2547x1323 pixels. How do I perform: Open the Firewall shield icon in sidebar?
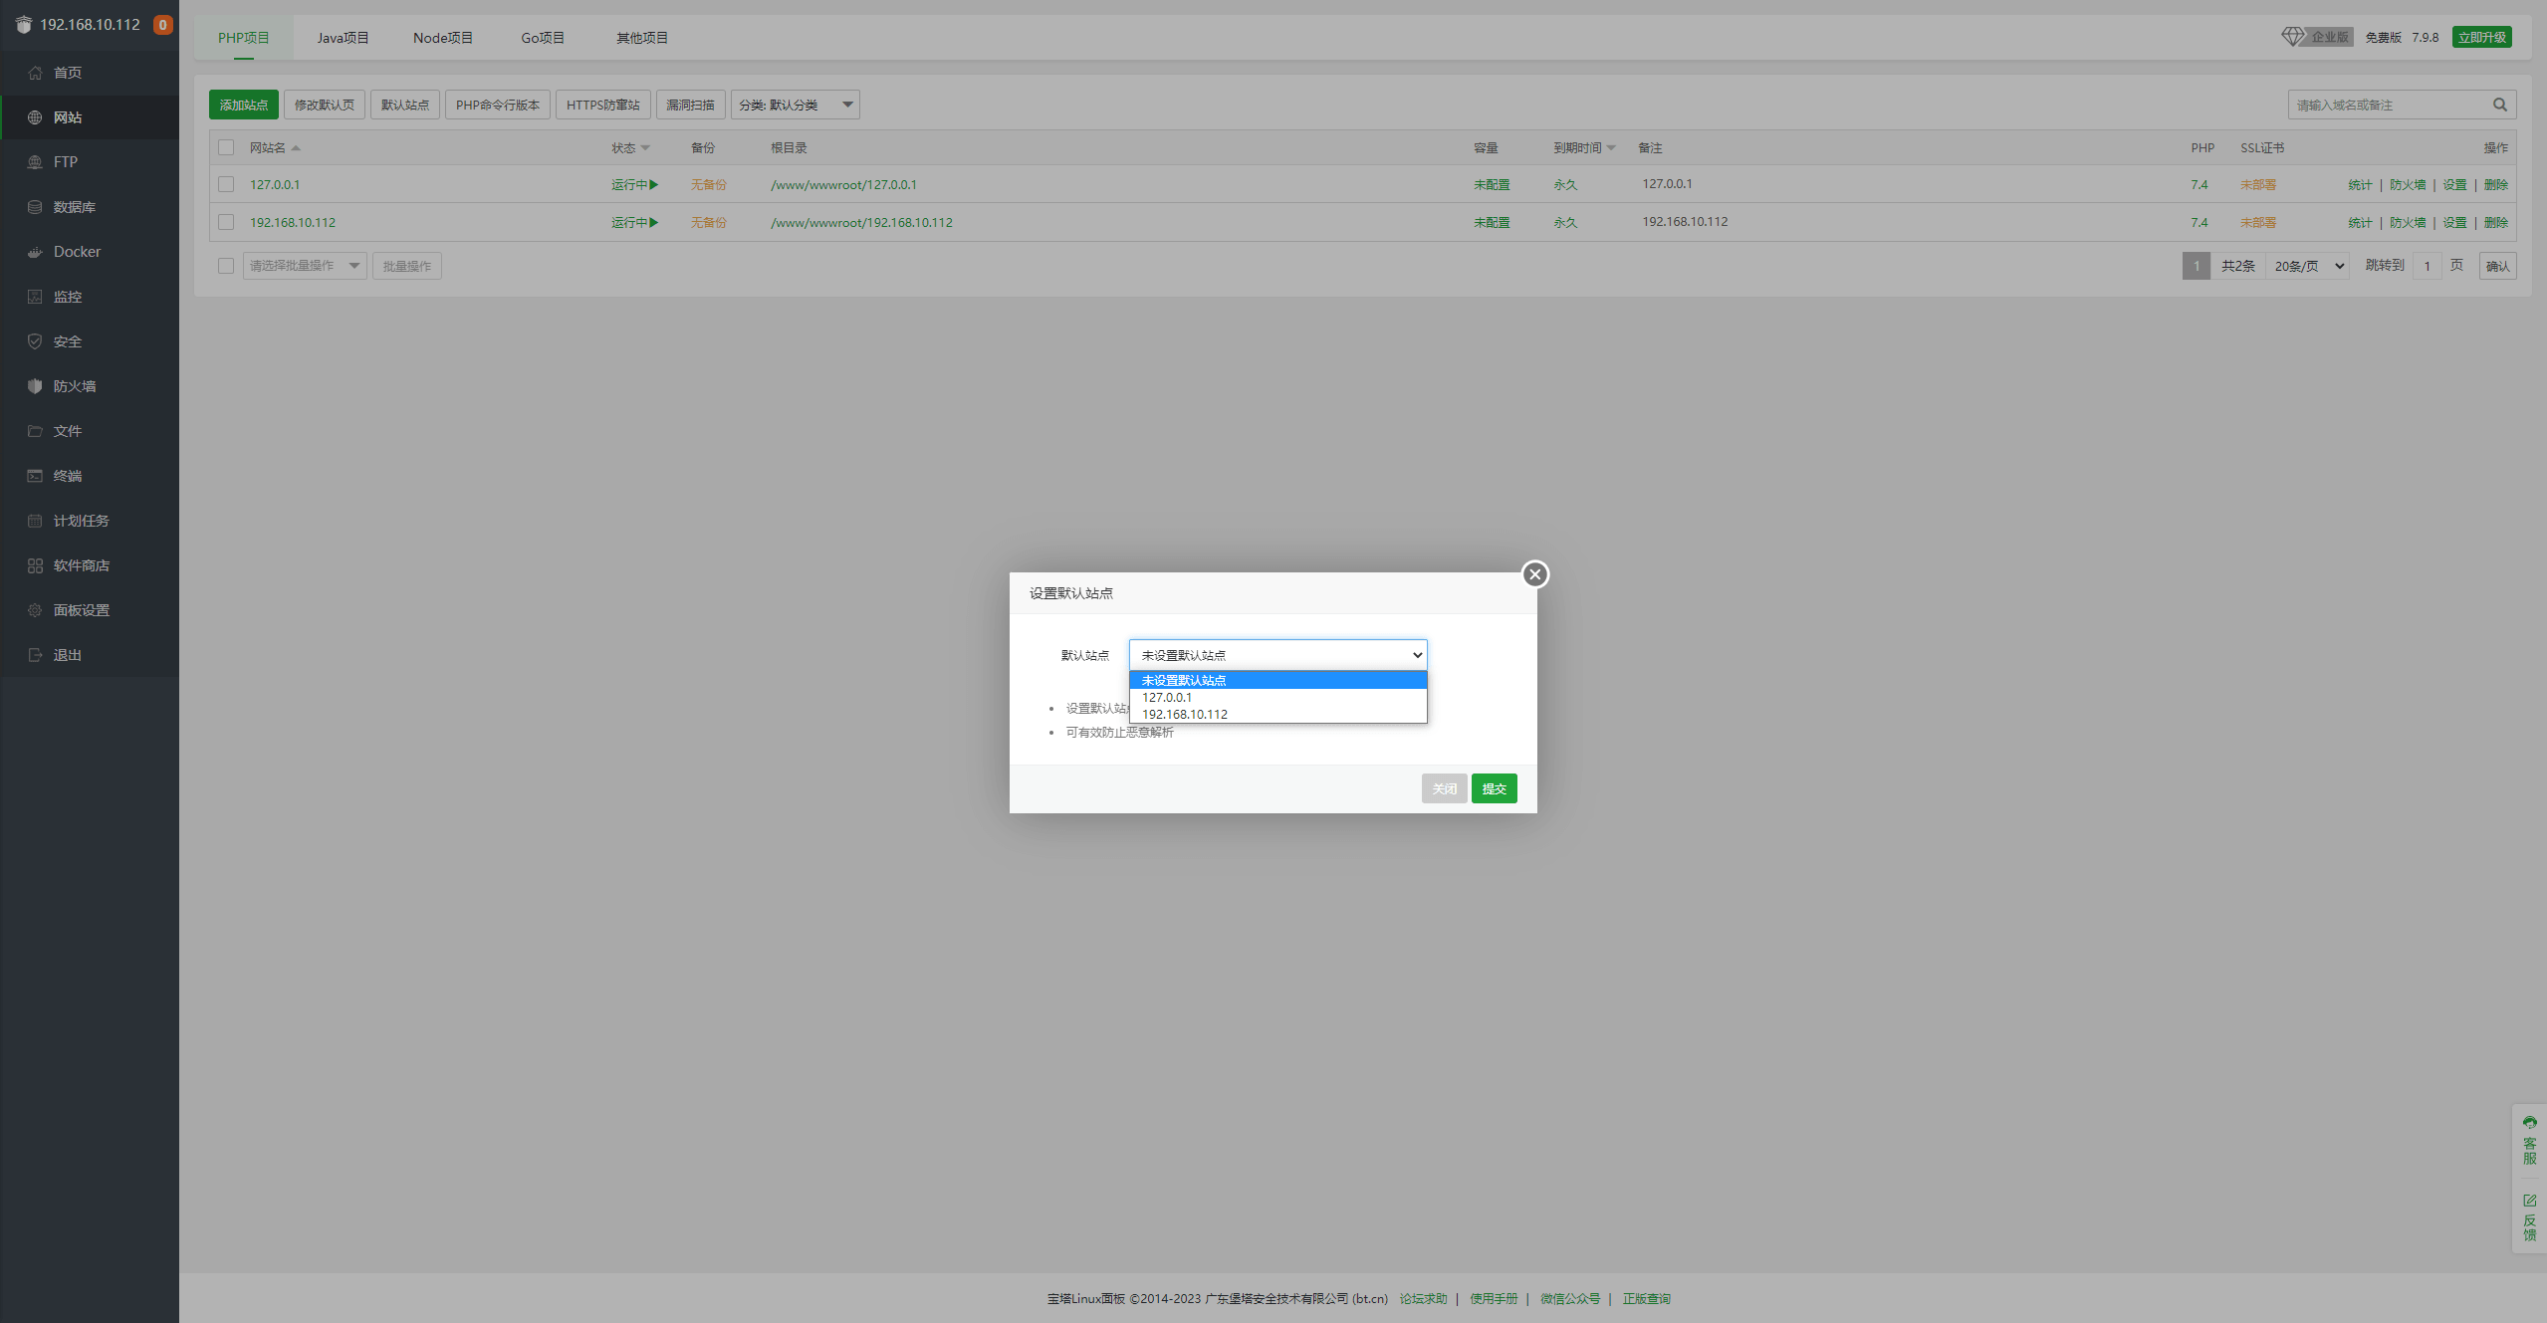pyautogui.click(x=35, y=386)
